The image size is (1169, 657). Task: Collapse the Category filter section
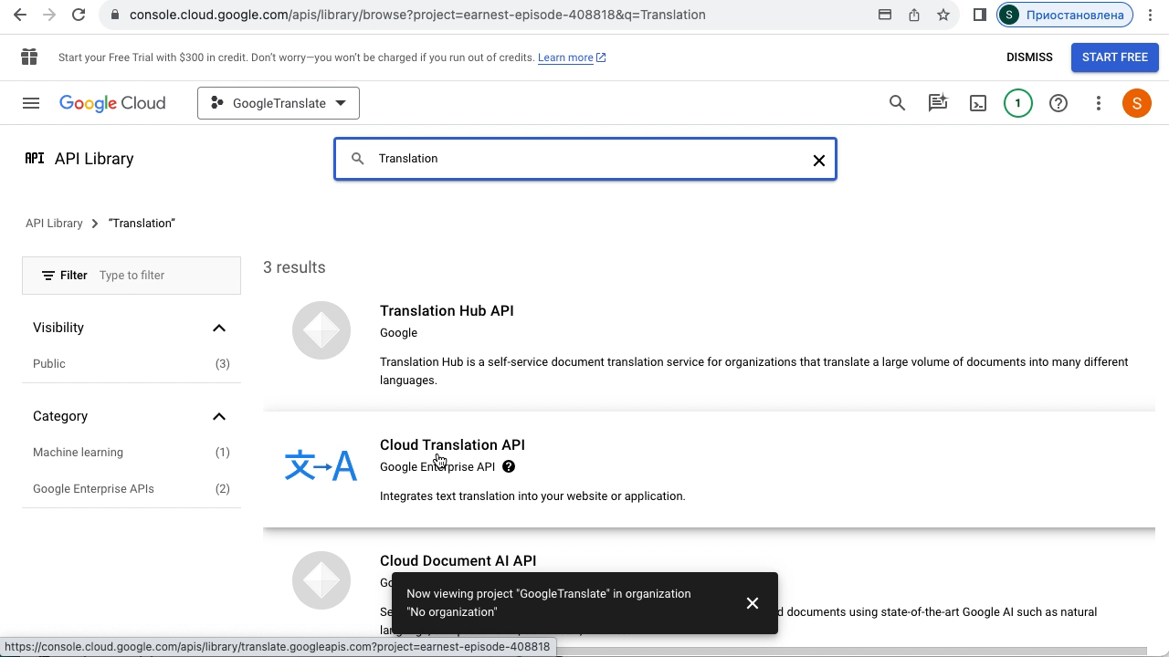pos(219,416)
